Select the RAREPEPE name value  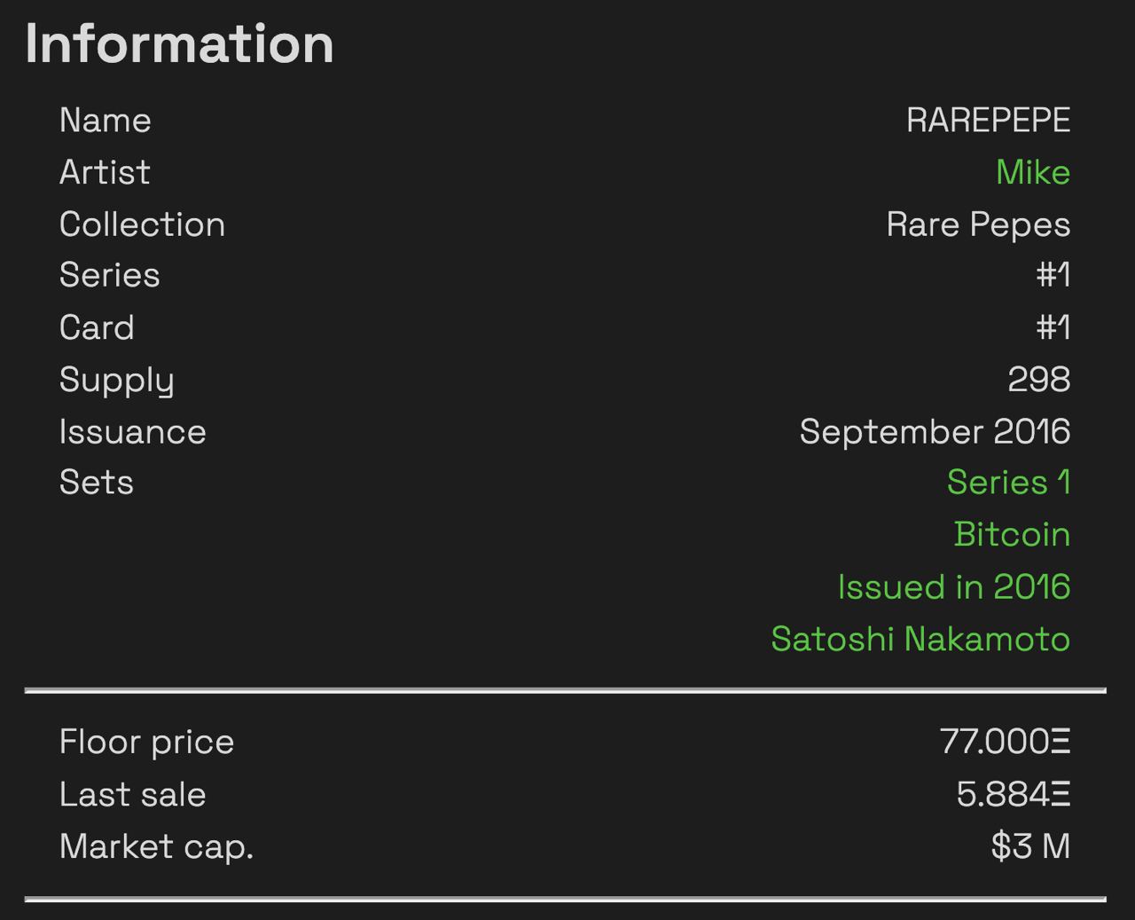(x=989, y=121)
